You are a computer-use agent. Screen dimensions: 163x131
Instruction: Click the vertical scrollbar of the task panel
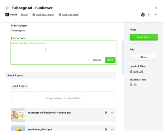(123, 57)
